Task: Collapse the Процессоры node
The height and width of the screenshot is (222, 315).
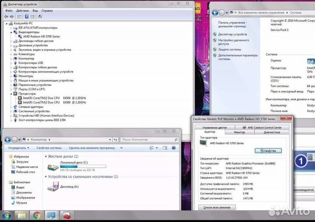Action: (11, 94)
